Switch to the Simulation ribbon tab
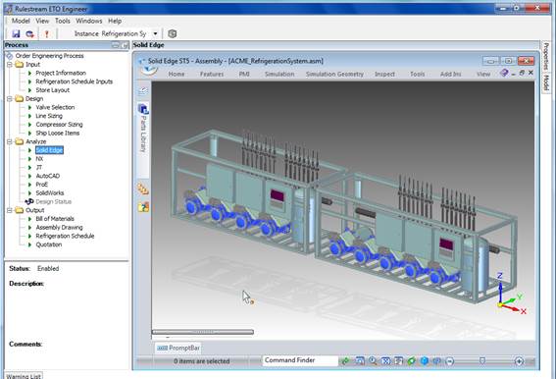The image size is (556, 379). [279, 74]
